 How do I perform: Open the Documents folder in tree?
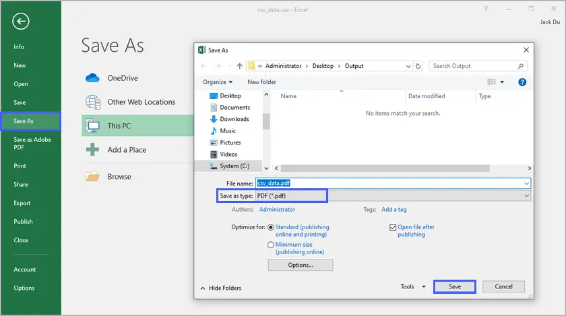(230, 108)
